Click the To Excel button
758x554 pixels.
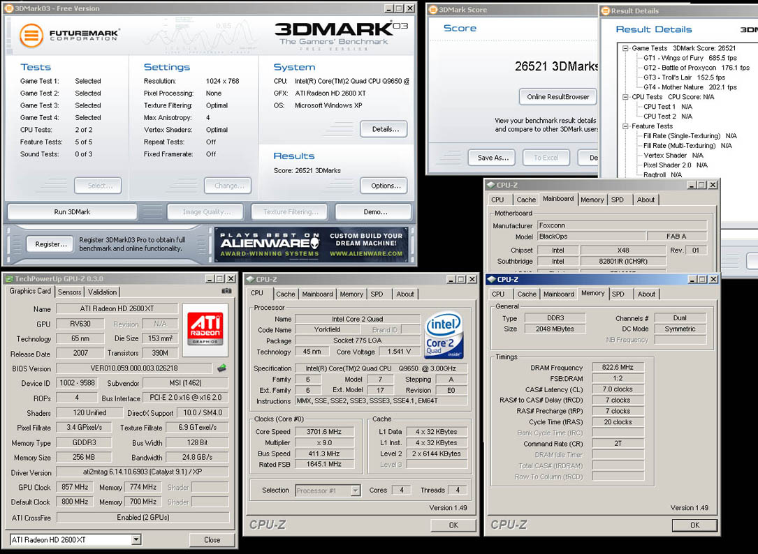(x=546, y=158)
